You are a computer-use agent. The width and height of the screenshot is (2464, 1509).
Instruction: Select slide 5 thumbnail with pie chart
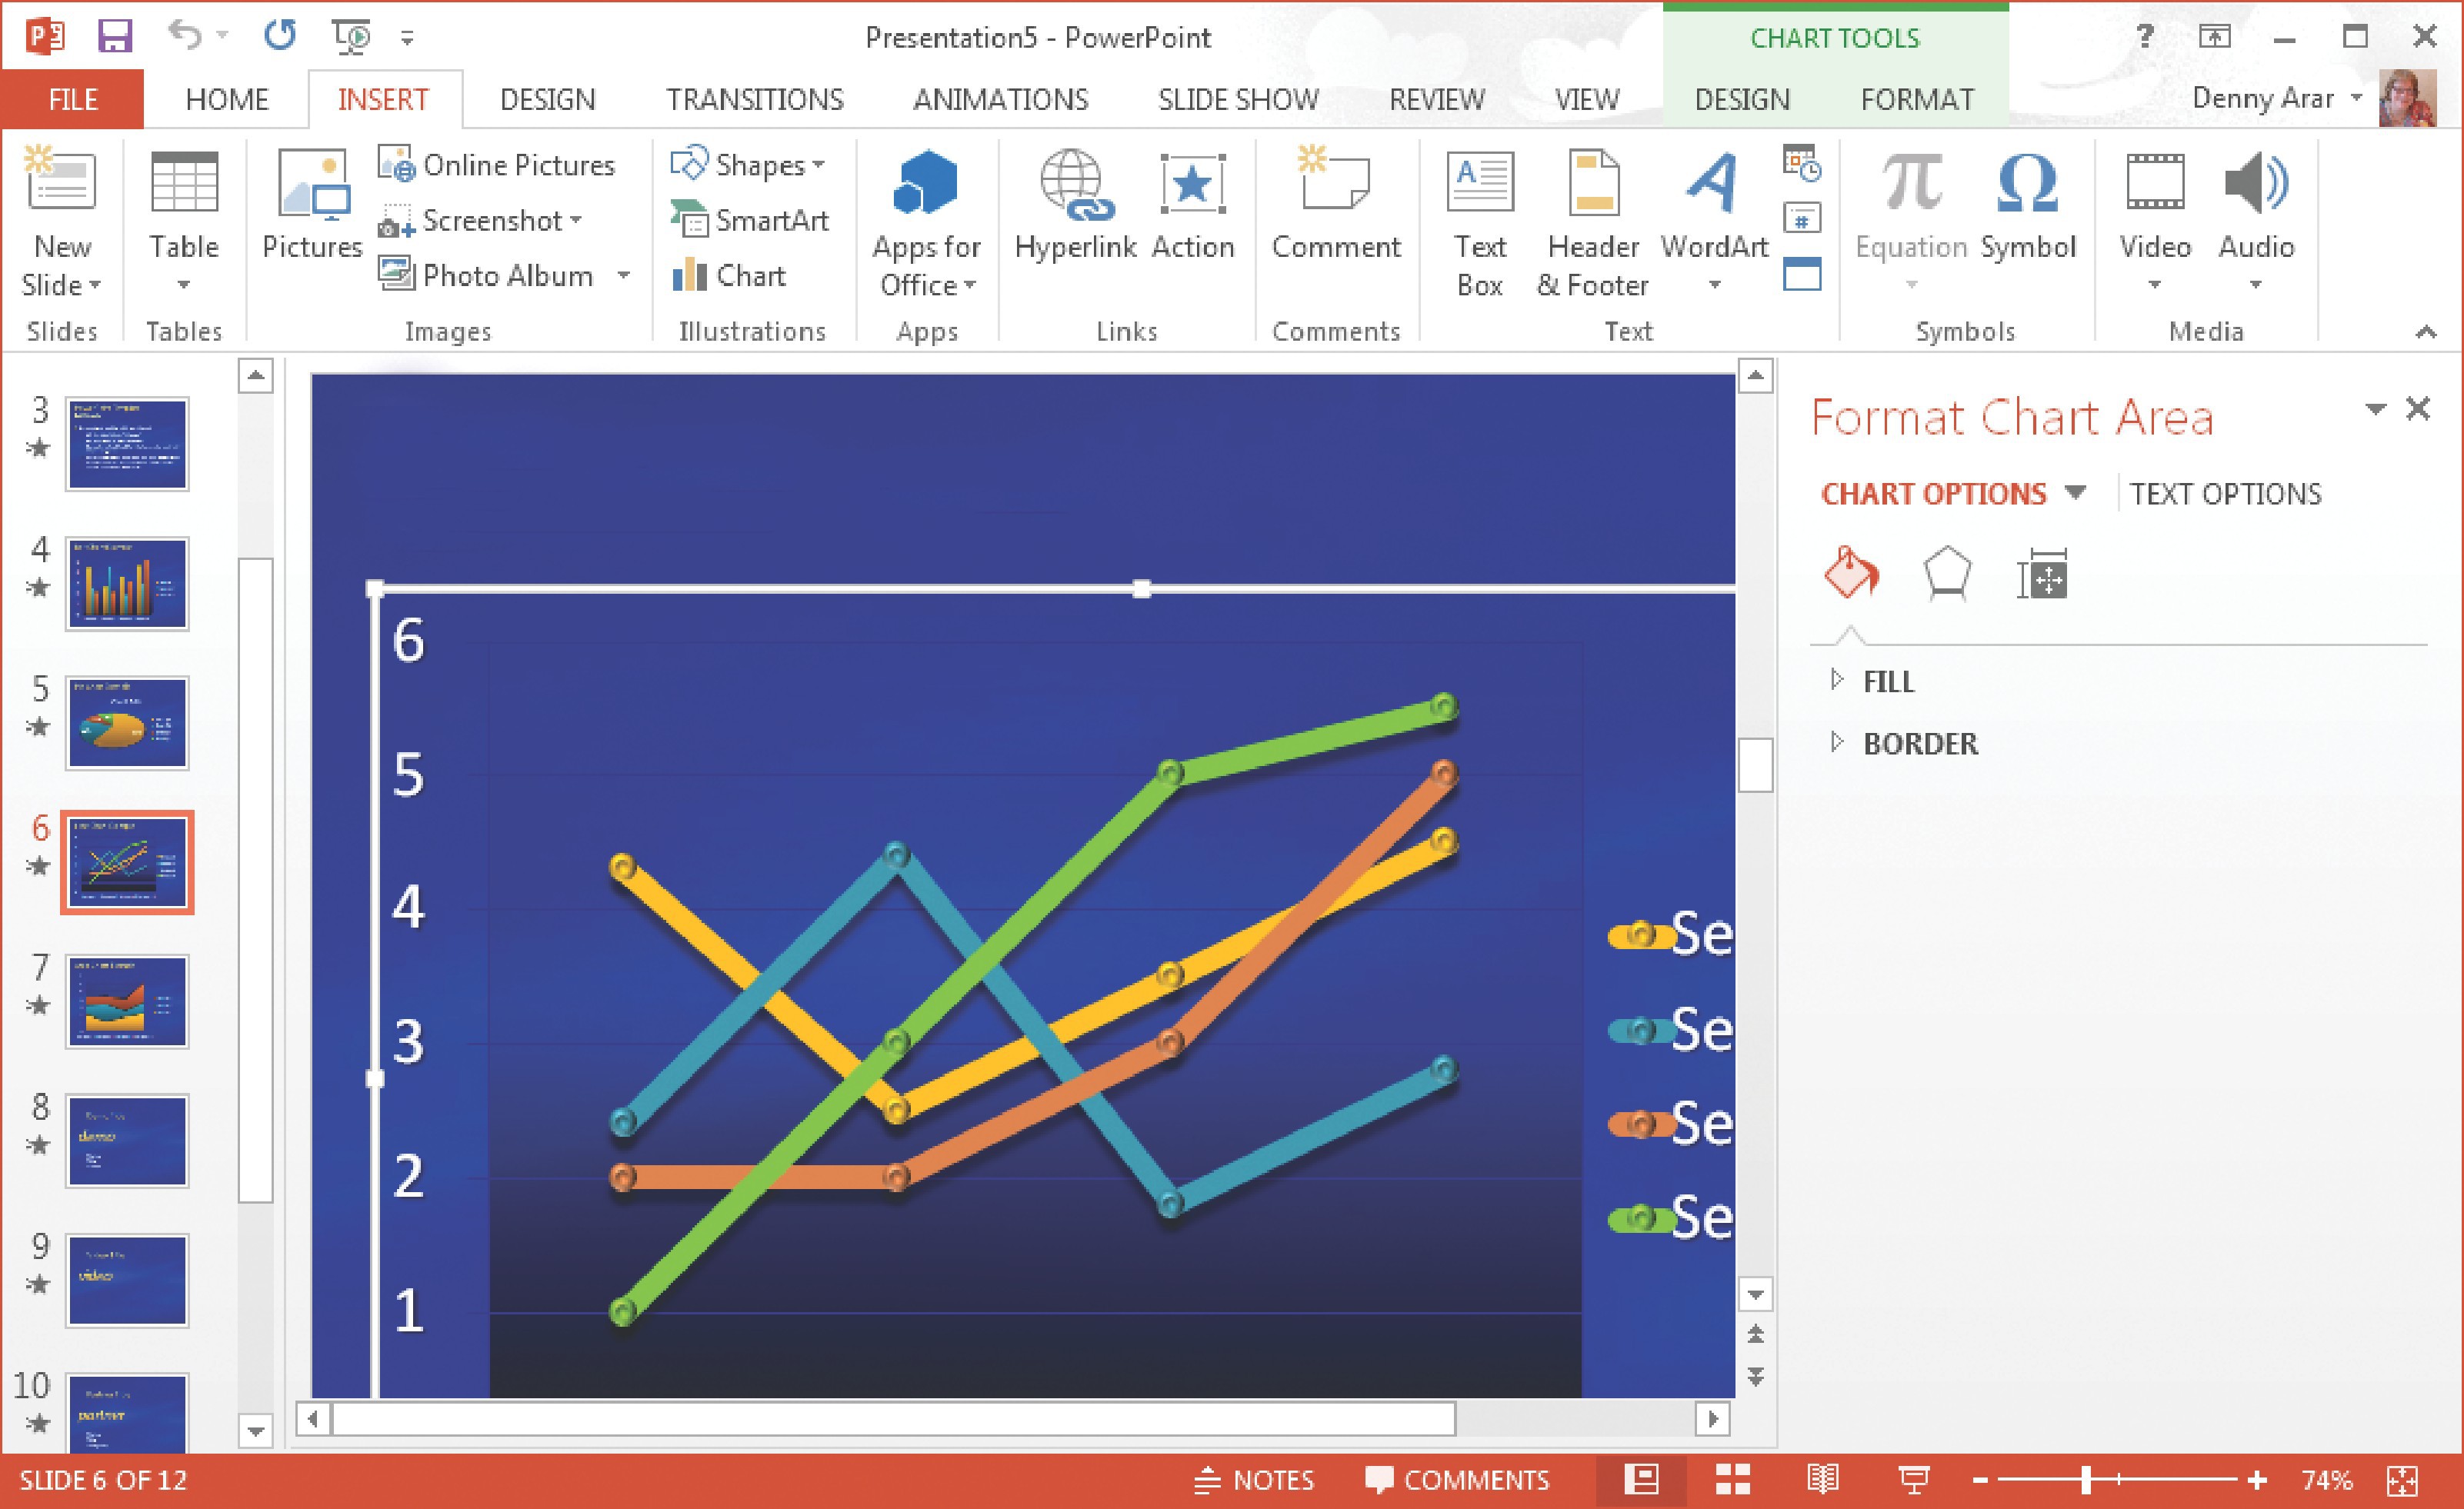127,723
